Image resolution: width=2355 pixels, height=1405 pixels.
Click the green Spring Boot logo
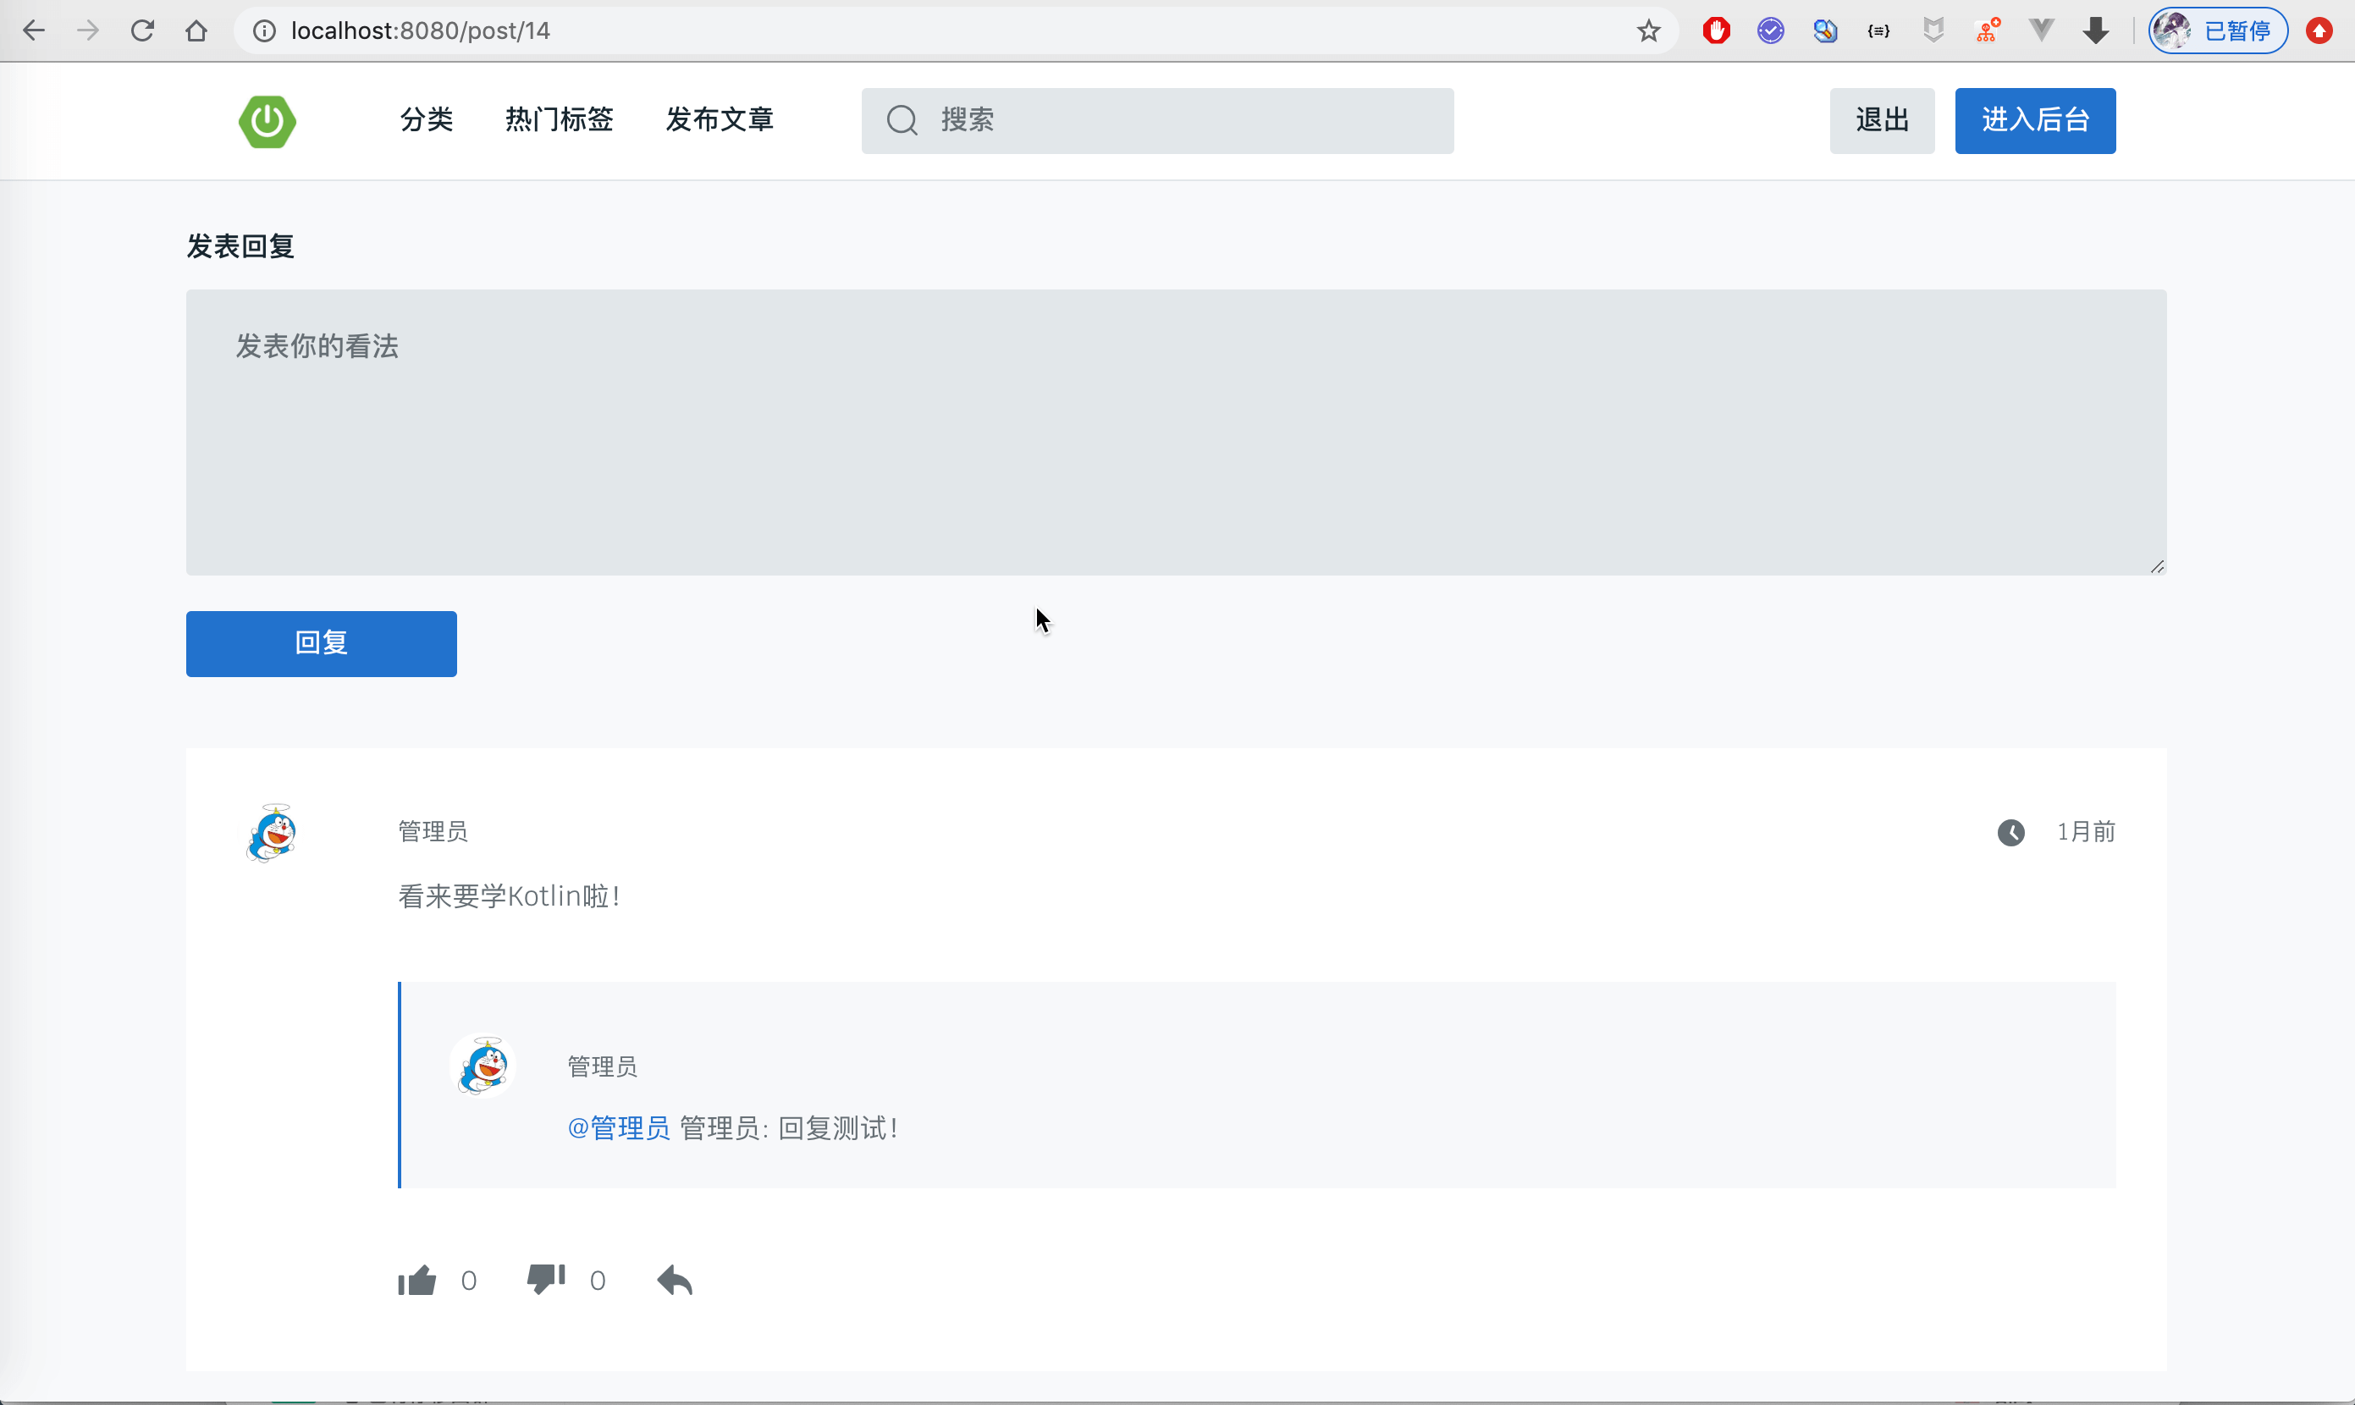[x=267, y=121]
